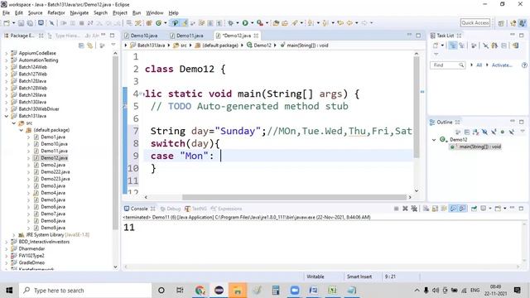The width and height of the screenshot is (530, 298).
Task: Click the Task List help question icon
Action: pyautogui.click(x=524, y=65)
